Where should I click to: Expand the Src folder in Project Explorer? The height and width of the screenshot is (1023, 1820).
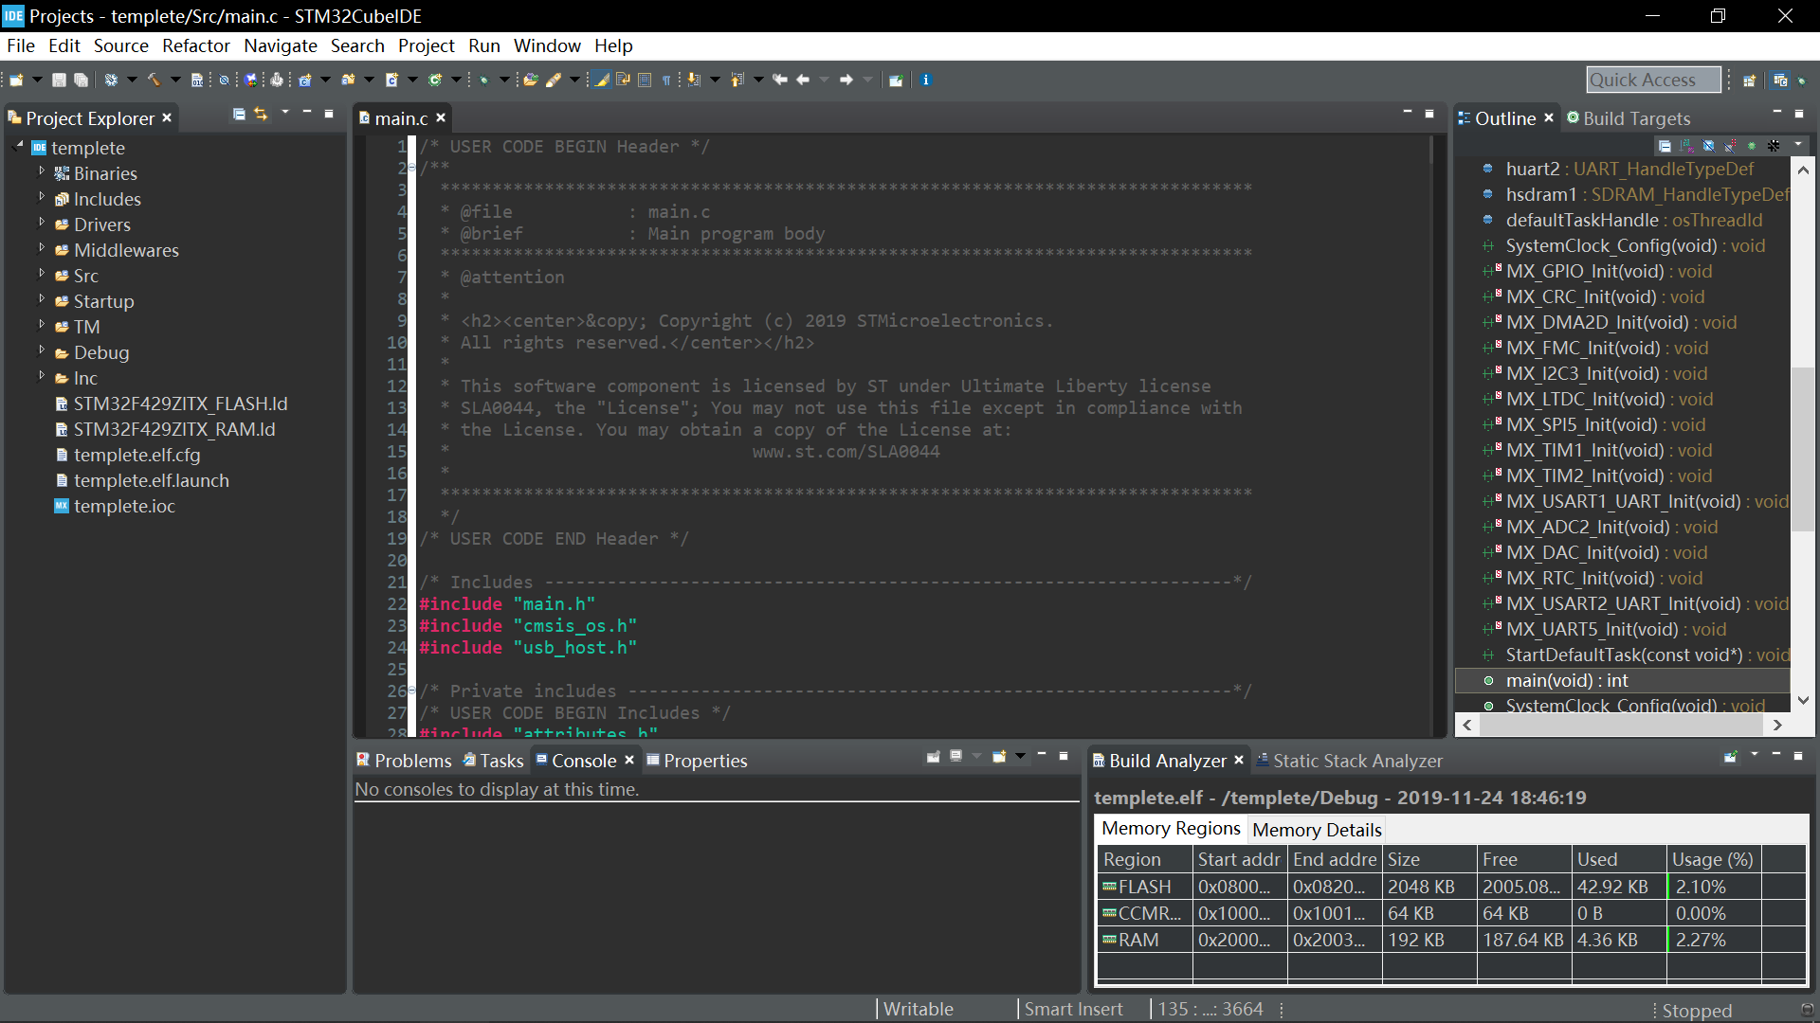41,275
